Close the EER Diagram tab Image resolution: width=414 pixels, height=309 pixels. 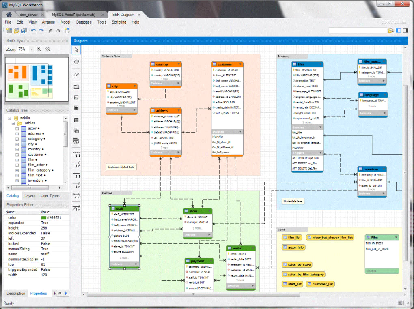[x=139, y=15]
